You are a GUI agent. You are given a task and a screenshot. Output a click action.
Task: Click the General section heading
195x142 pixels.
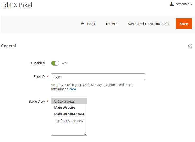click(8, 46)
